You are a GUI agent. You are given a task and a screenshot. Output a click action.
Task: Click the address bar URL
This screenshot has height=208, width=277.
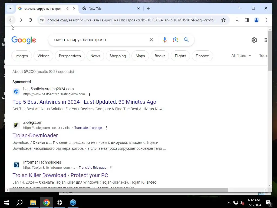point(132,20)
